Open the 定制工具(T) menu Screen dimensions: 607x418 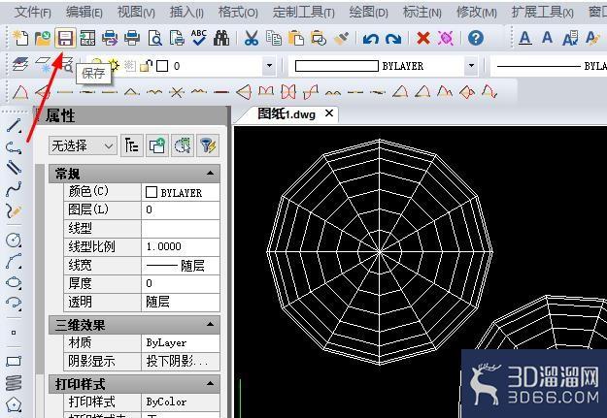pyautogui.click(x=303, y=13)
